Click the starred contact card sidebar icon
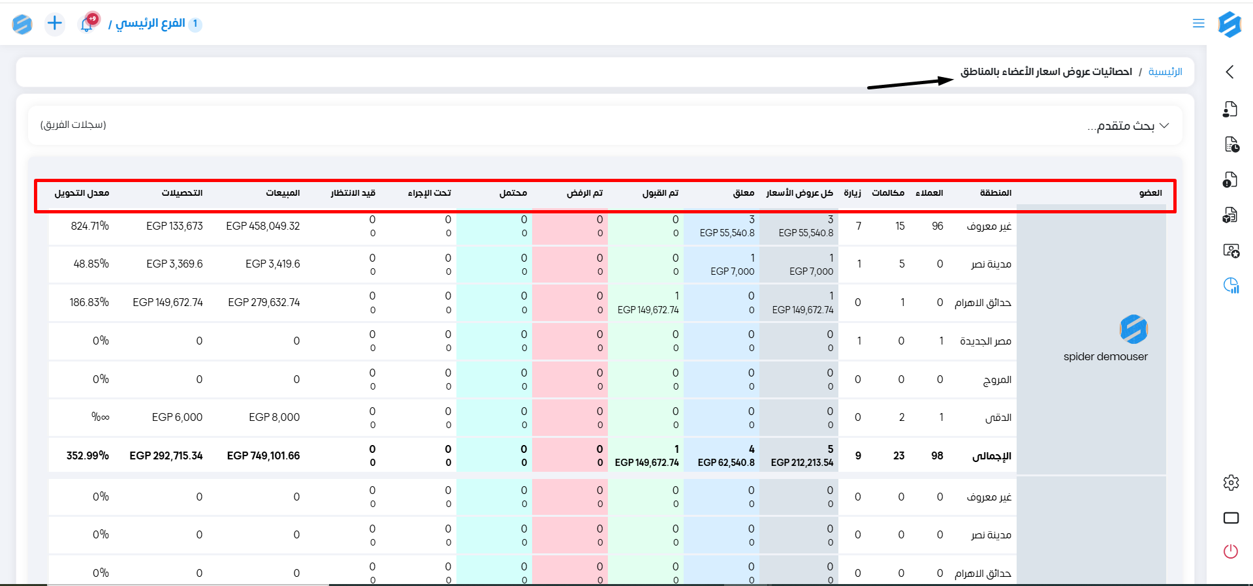Viewport: 1253px width, 586px height. (1231, 251)
